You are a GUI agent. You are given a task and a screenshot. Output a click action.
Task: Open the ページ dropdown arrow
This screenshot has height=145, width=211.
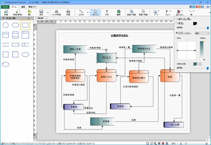tap(158, 11)
